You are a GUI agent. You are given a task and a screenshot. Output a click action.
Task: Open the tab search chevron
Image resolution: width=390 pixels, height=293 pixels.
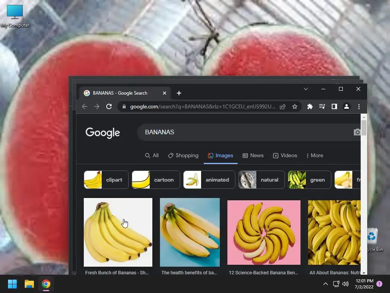[306, 89]
